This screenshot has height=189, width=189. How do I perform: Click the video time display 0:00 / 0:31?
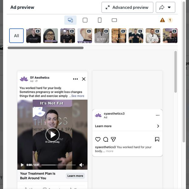[x=33, y=165]
